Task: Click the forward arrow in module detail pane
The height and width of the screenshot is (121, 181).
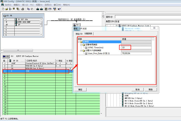Action: click(7, 56)
